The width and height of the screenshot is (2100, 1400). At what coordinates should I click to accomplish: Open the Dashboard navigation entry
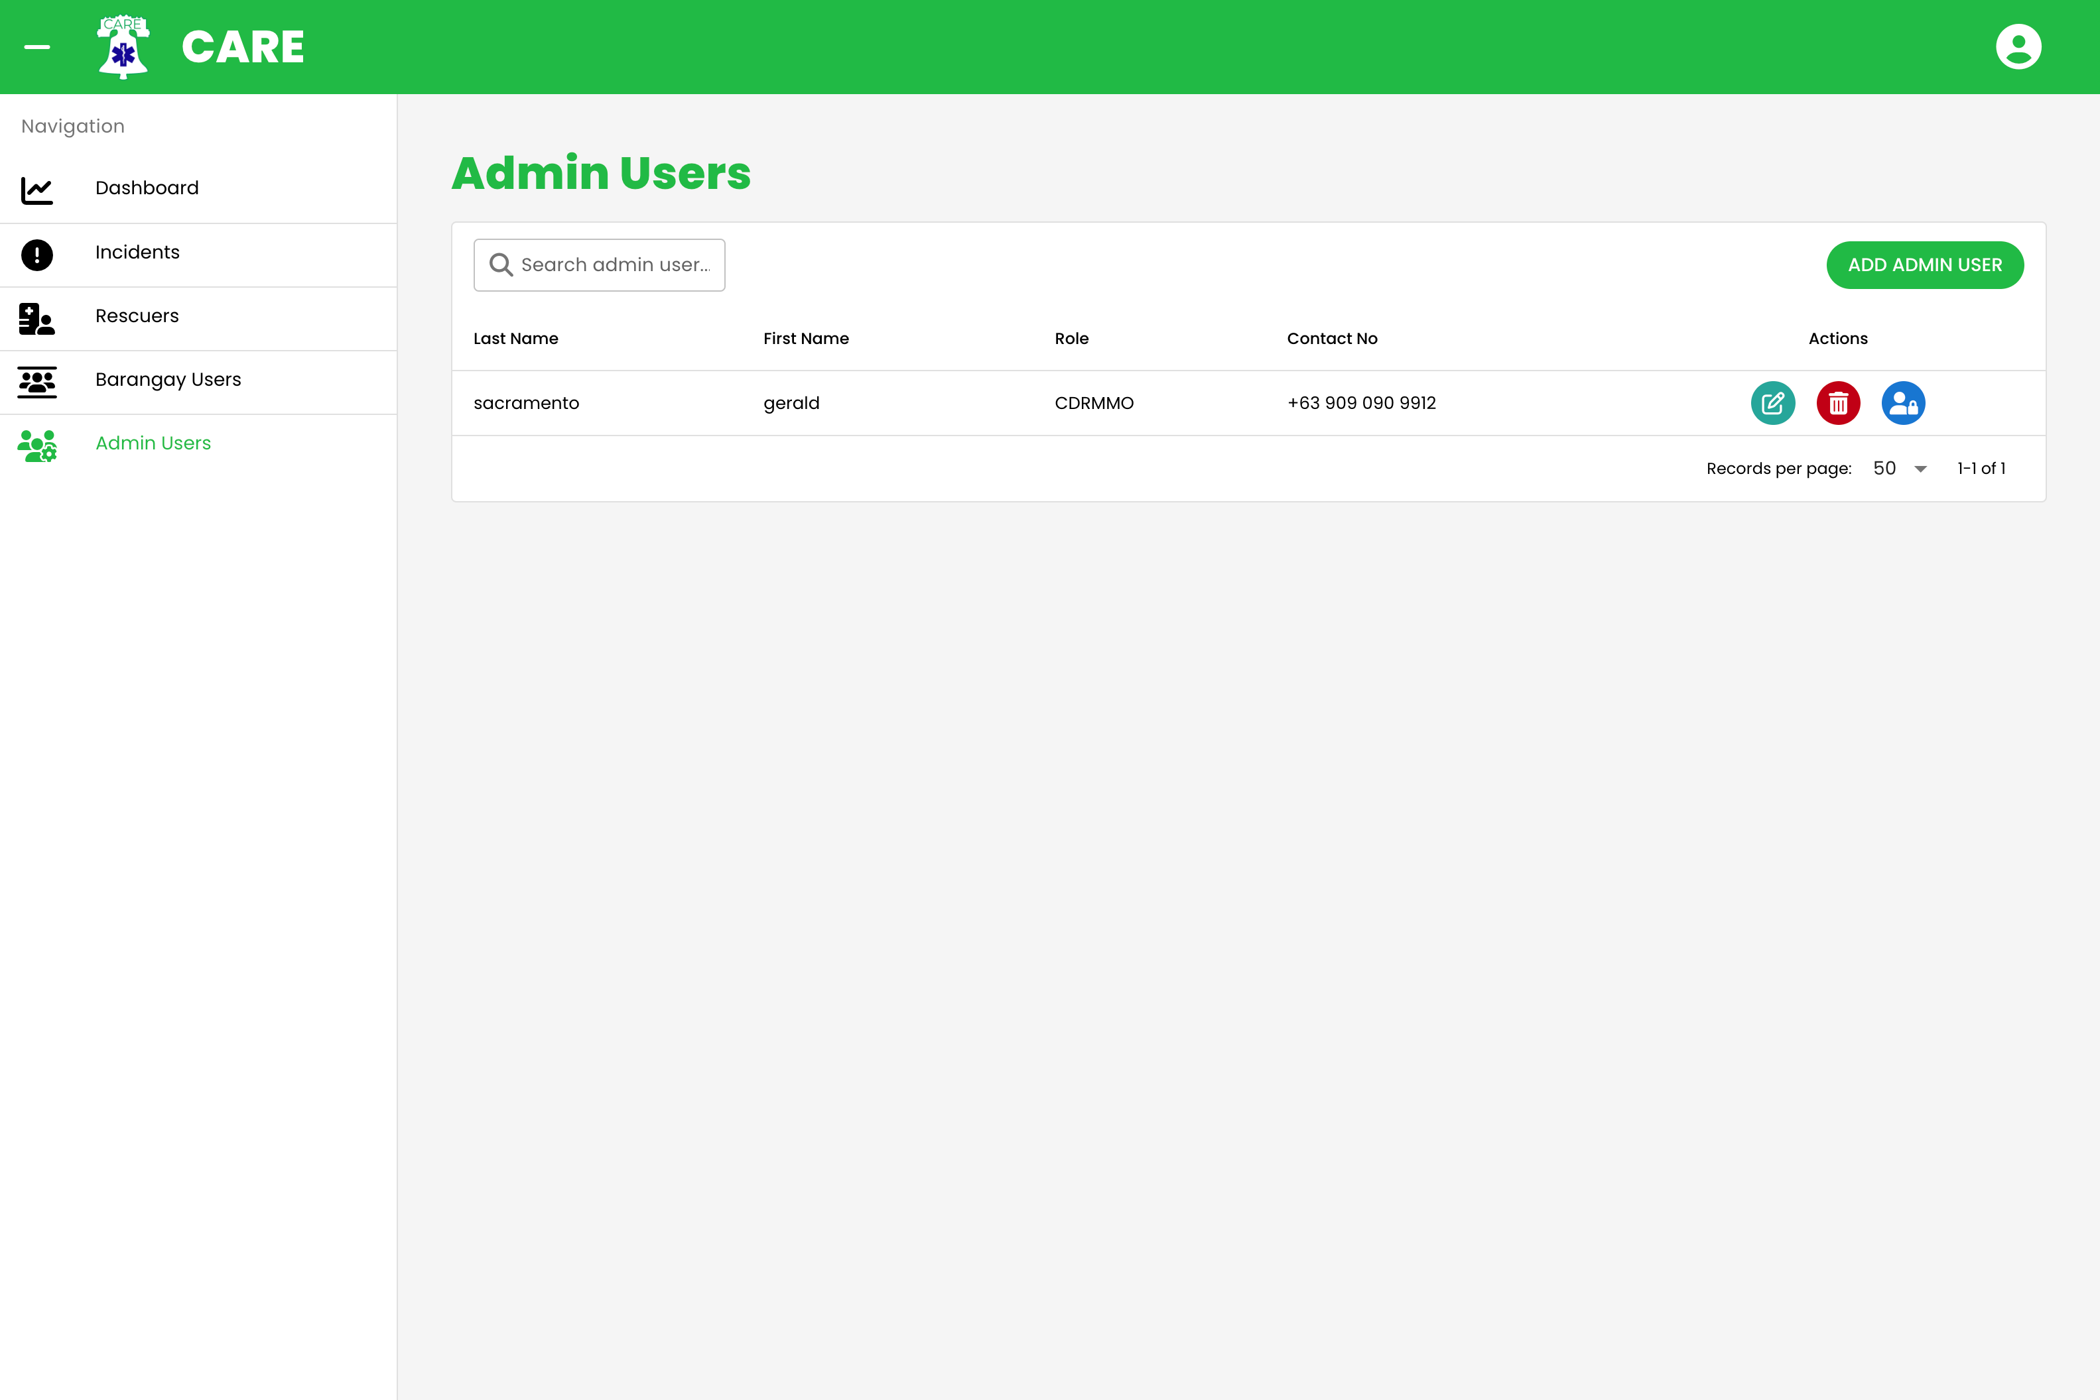click(147, 188)
